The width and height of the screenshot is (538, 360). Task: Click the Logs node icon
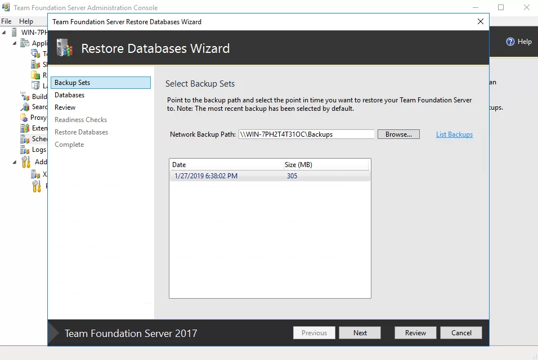[x=25, y=150]
